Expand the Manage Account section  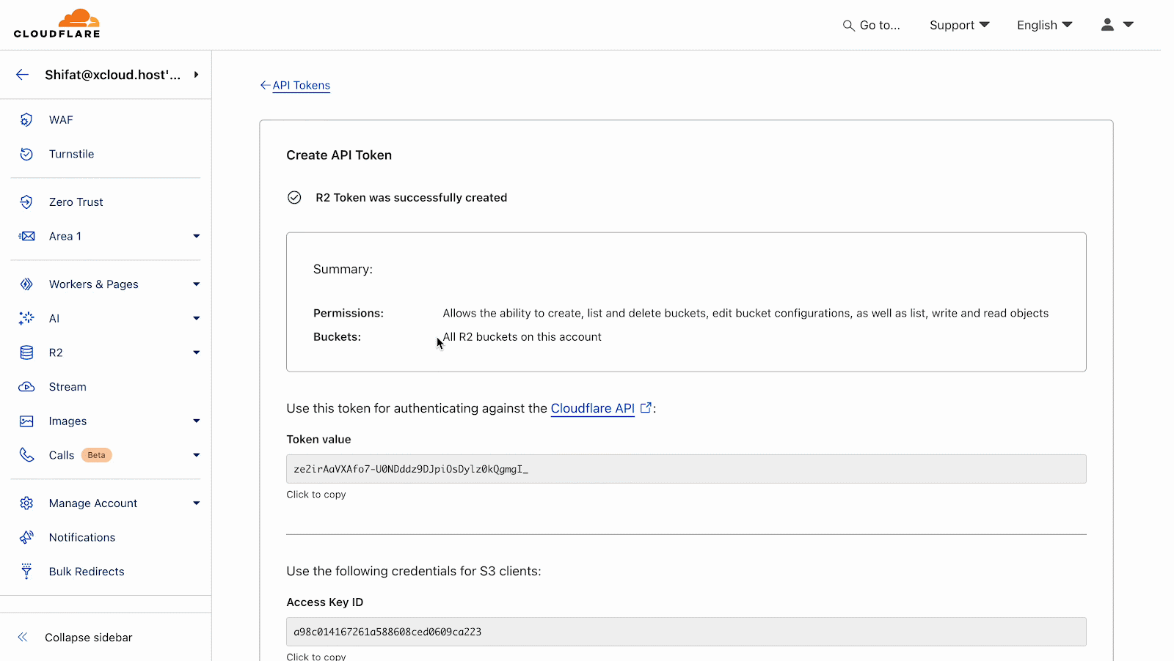pyautogui.click(x=196, y=503)
